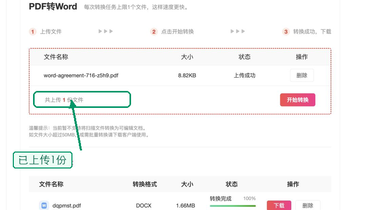
Task: Click the DOCX format cell
Action: click(144, 206)
